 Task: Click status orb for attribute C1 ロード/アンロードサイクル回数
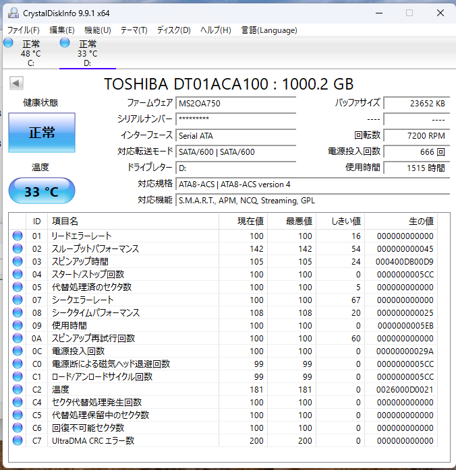(18, 377)
